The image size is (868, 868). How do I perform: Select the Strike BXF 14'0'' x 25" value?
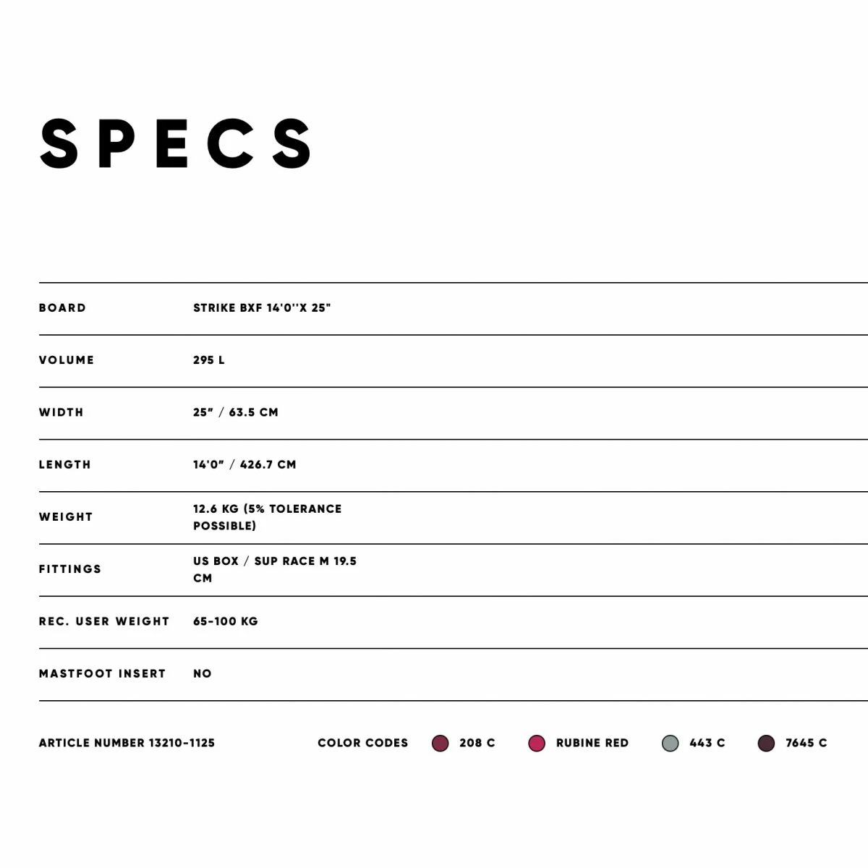[262, 308]
